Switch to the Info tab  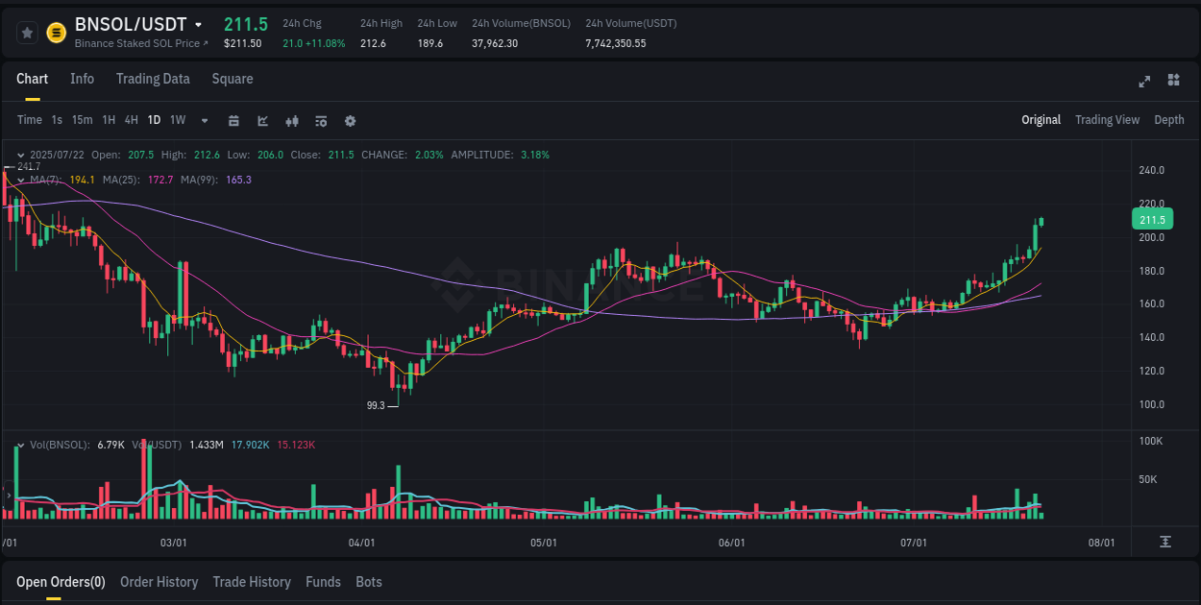pyautogui.click(x=82, y=79)
